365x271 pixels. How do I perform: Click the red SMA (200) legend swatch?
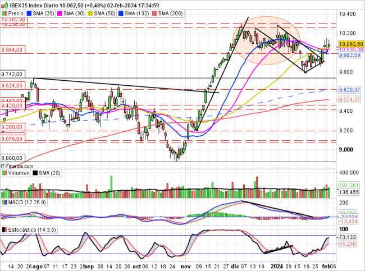click(x=155, y=12)
